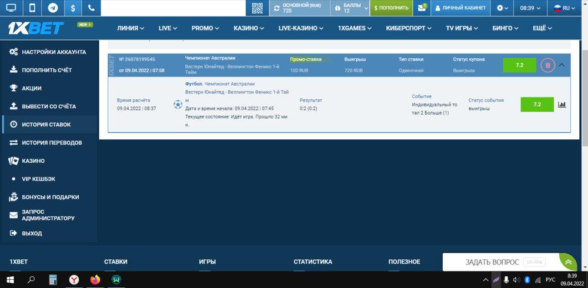Open the PROMO menu
The height and width of the screenshot is (288, 588).
tap(205, 28)
